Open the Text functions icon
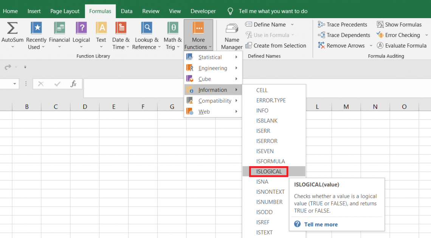Image resolution: width=431 pixels, height=238 pixels. 101,28
